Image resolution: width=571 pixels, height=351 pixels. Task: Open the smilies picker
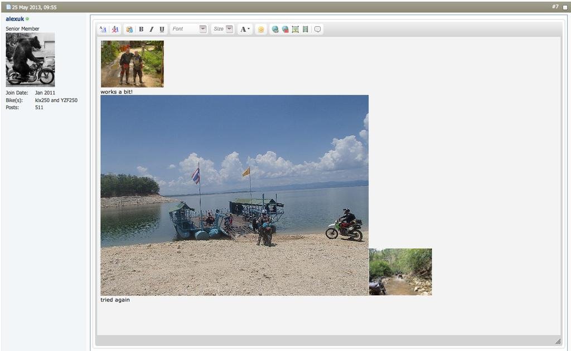[260, 30]
